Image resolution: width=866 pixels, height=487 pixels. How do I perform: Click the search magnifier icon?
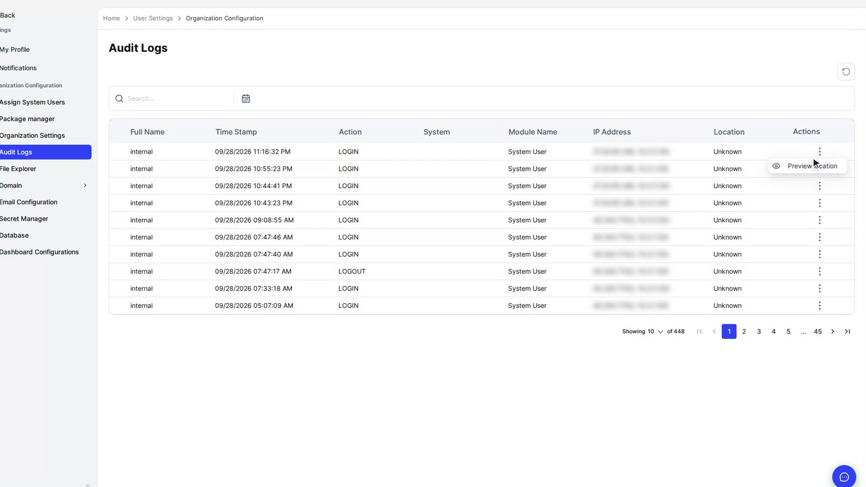coord(119,98)
